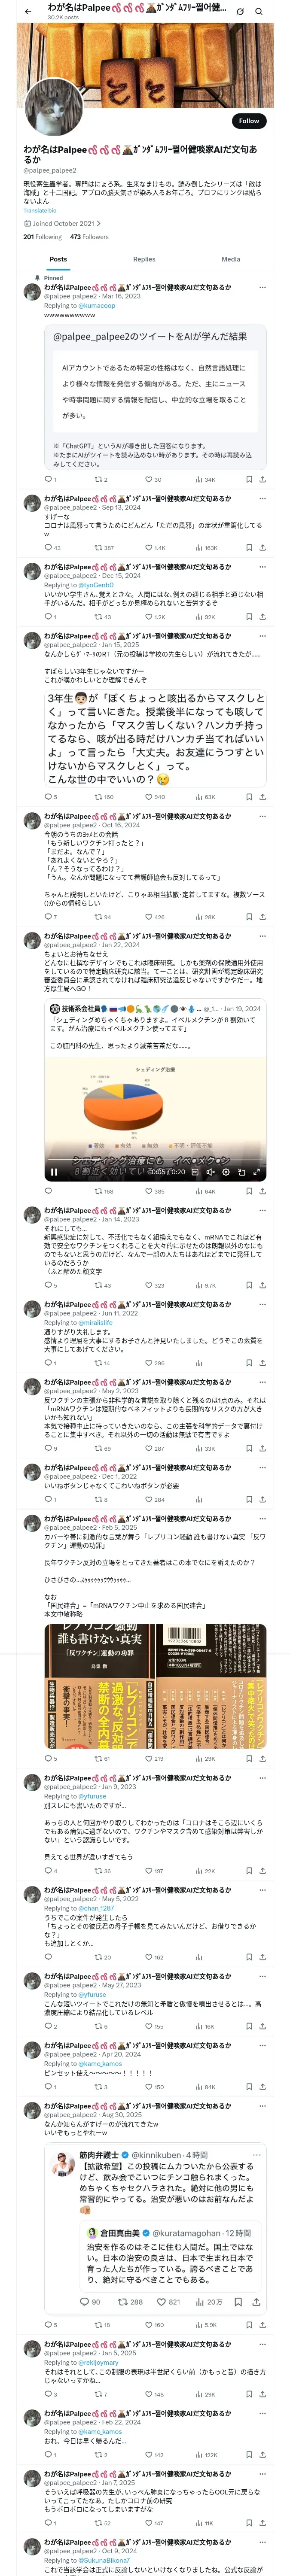The width and height of the screenshot is (290, 2576).
Task: Click the Translate bio link
Action: (40, 210)
